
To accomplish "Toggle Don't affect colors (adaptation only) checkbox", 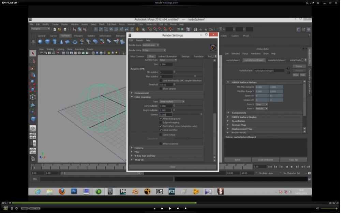I will pyautogui.click(x=161, y=126).
